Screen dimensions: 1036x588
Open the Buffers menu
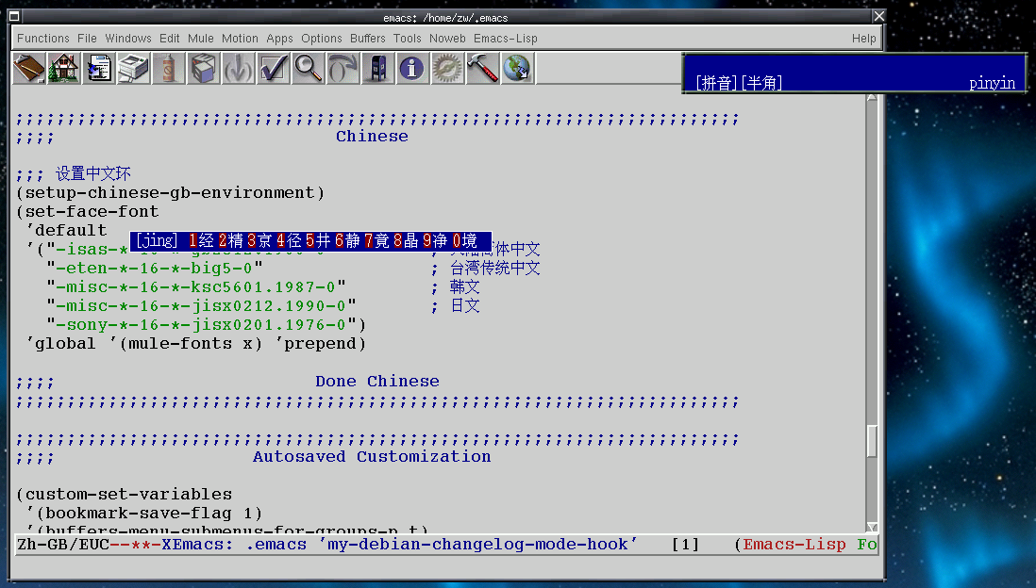coord(367,39)
